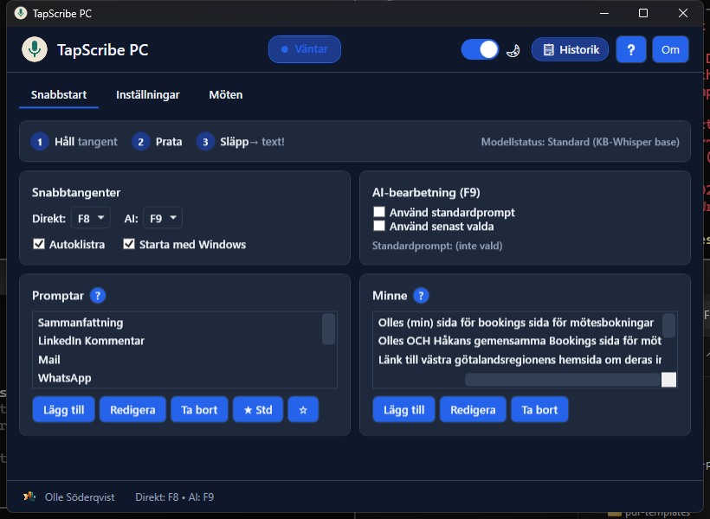
Task: Click Ta bort under Minne
Action: coord(539,409)
